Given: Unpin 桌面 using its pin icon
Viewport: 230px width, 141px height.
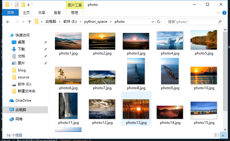Looking at the screenshot, I should coord(45,42).
